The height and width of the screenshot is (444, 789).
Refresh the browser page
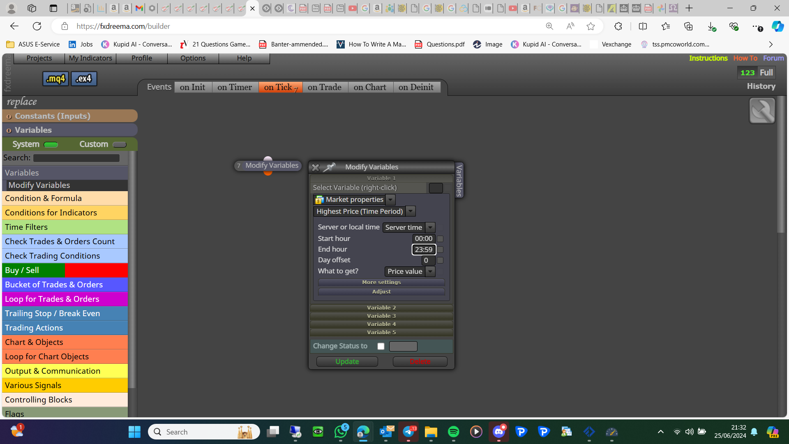point(37,26)
